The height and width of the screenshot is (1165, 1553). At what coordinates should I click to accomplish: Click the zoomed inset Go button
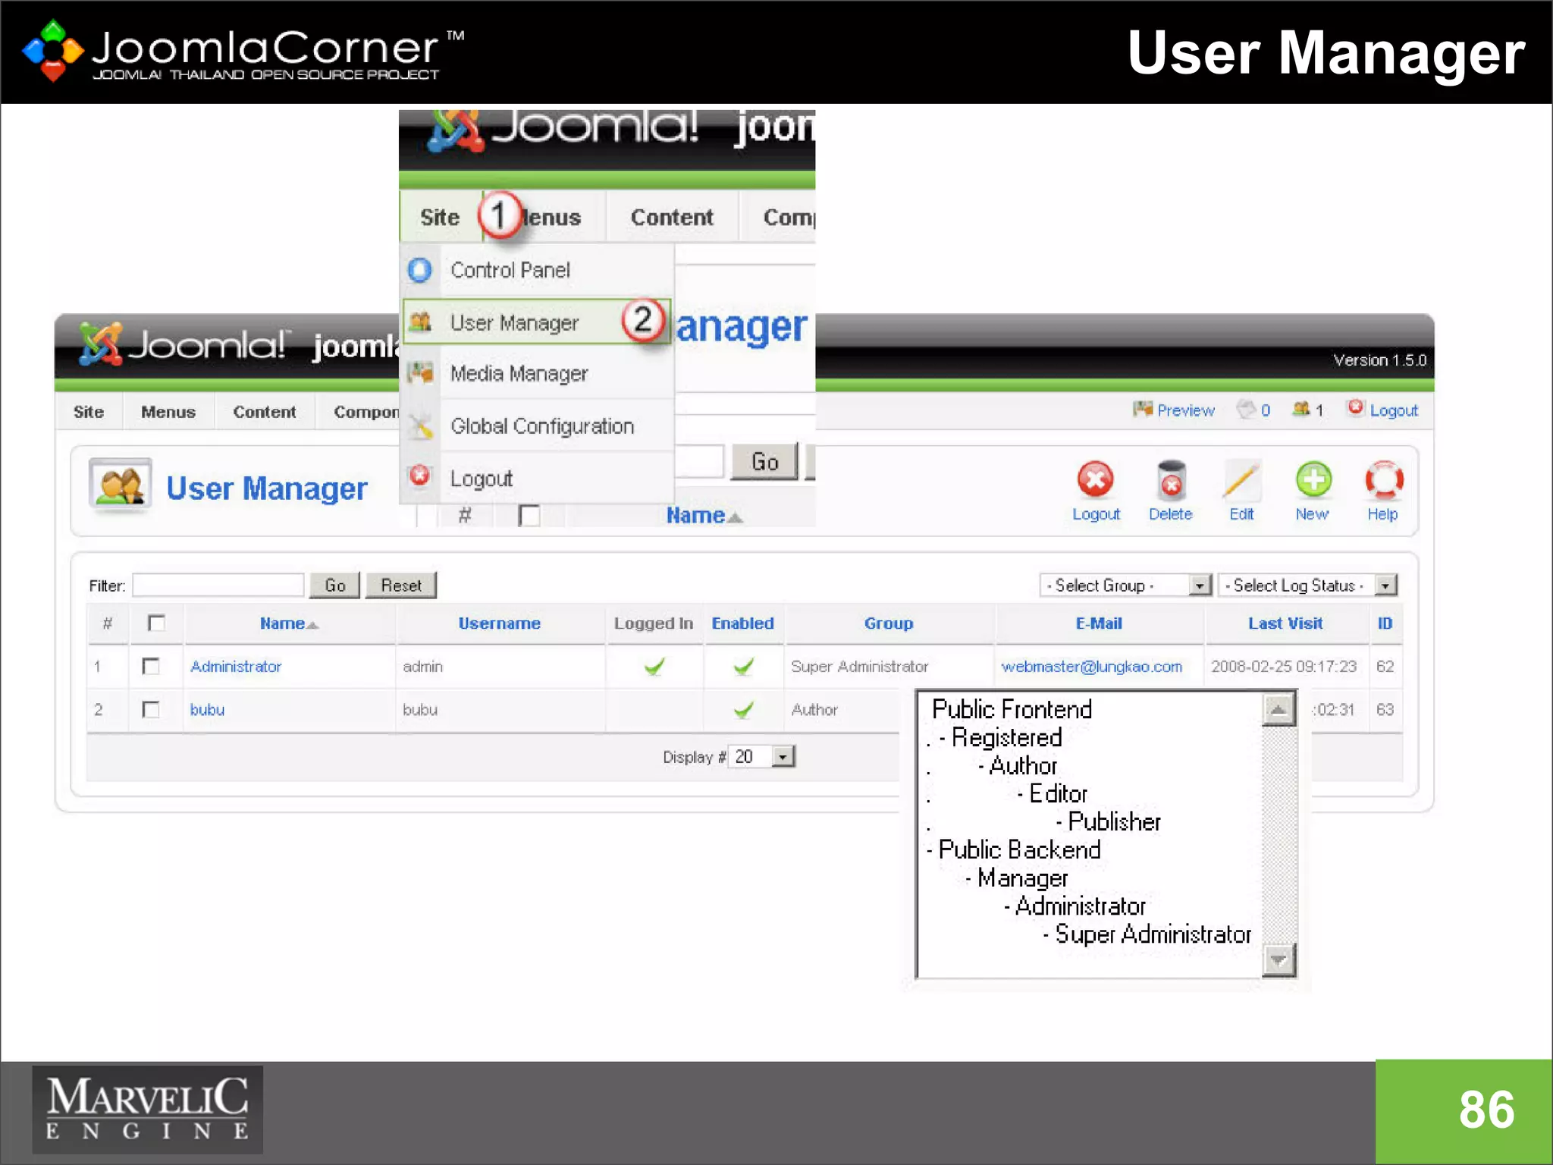tap(765, 462)
